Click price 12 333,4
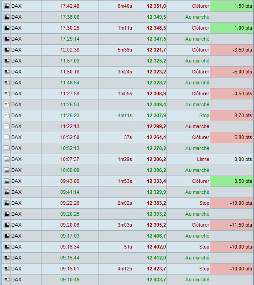Viewport: 254px width, 285px height. click(x=156, y=181)
